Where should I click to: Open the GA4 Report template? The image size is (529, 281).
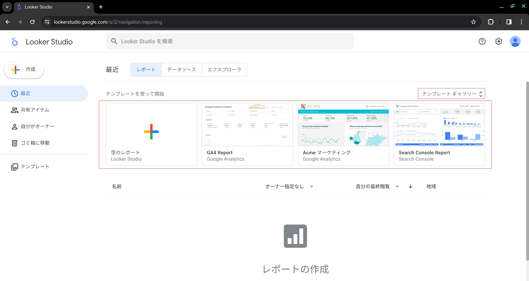click(x=247, y=135)
